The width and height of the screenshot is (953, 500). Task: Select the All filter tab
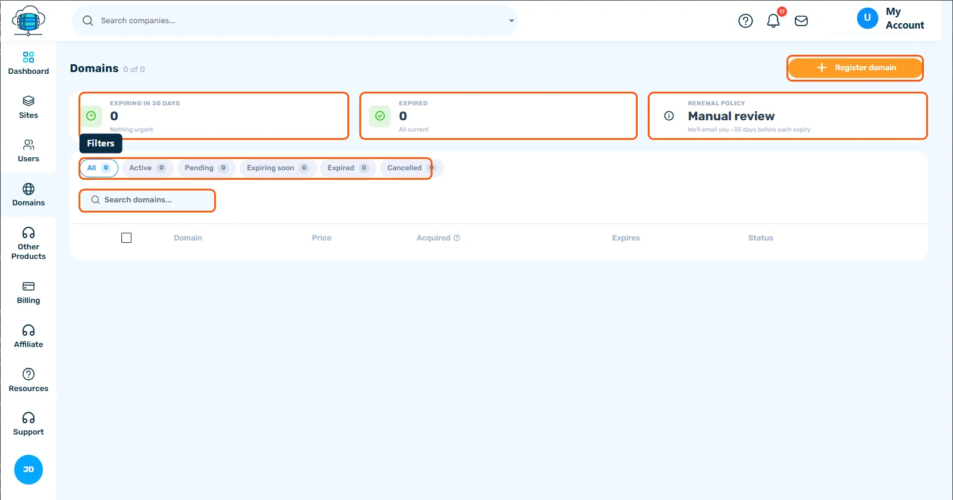[x=99, y=168]
